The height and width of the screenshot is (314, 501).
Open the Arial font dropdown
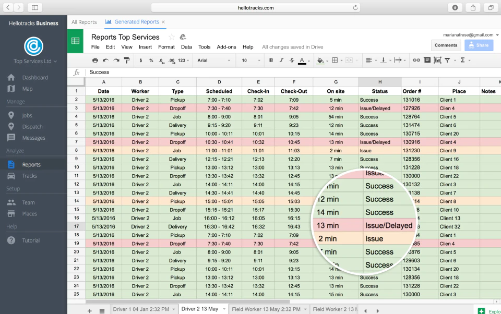coord(213,61)
